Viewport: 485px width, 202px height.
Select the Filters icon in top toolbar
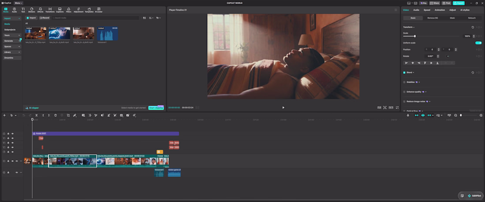tap(68, 10)
